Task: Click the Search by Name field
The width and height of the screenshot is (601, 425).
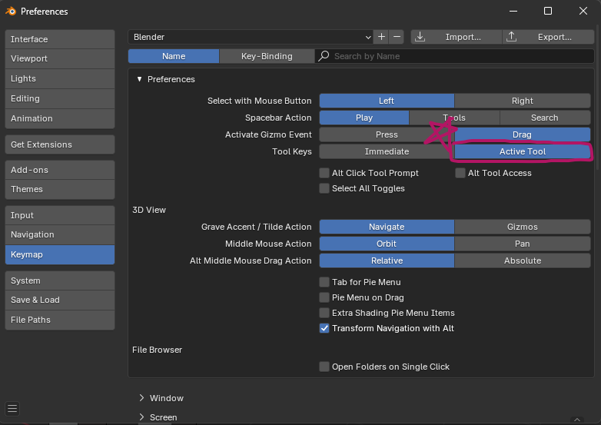Action: 454,56
